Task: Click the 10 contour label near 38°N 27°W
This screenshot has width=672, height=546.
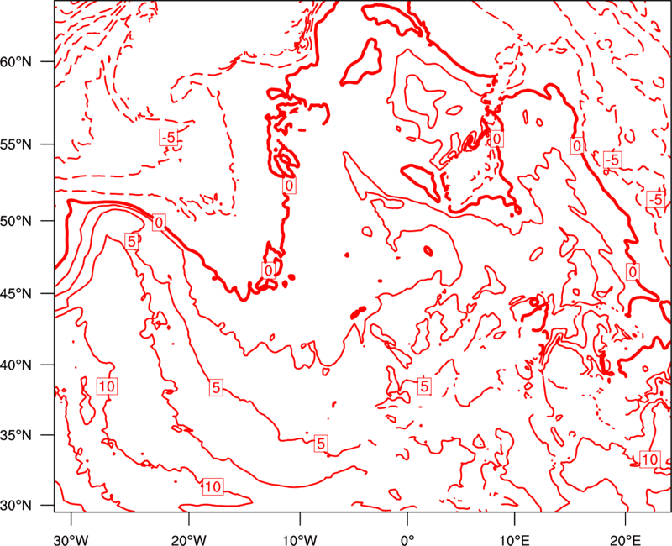Action: (107, 386)
